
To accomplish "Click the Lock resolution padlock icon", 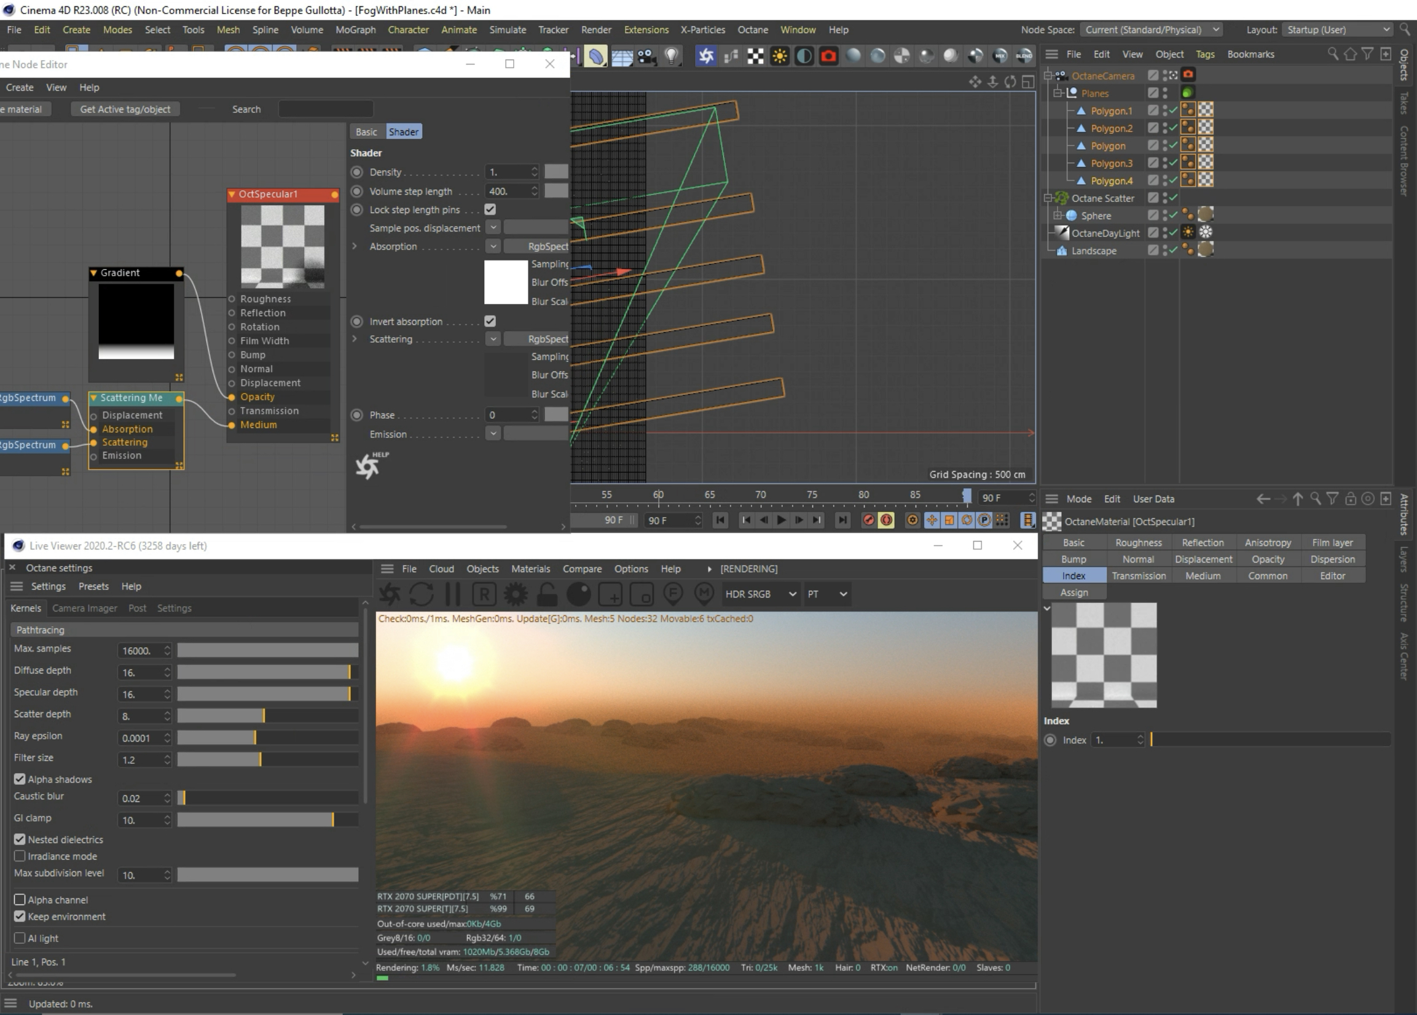I will click(x=547, y=594).
